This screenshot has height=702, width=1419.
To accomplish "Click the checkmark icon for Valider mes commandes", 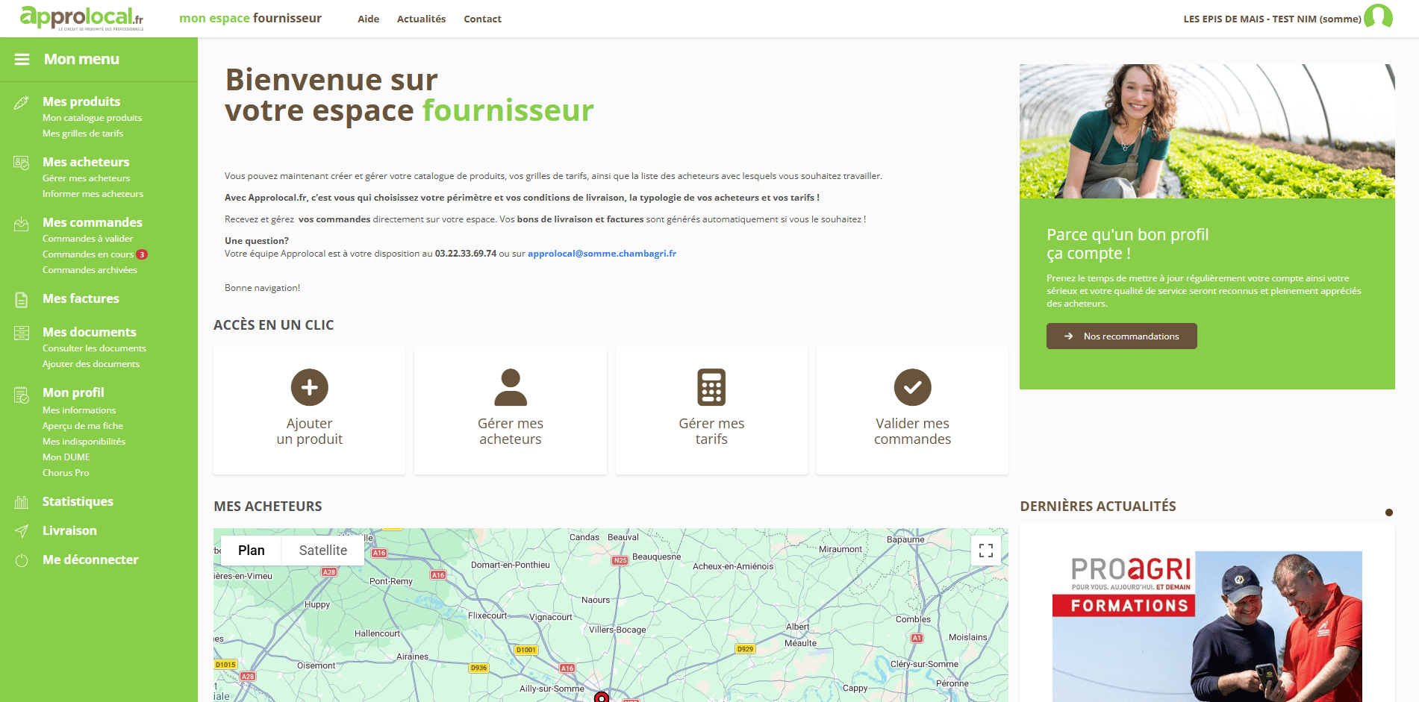I will tap(912, 387).
